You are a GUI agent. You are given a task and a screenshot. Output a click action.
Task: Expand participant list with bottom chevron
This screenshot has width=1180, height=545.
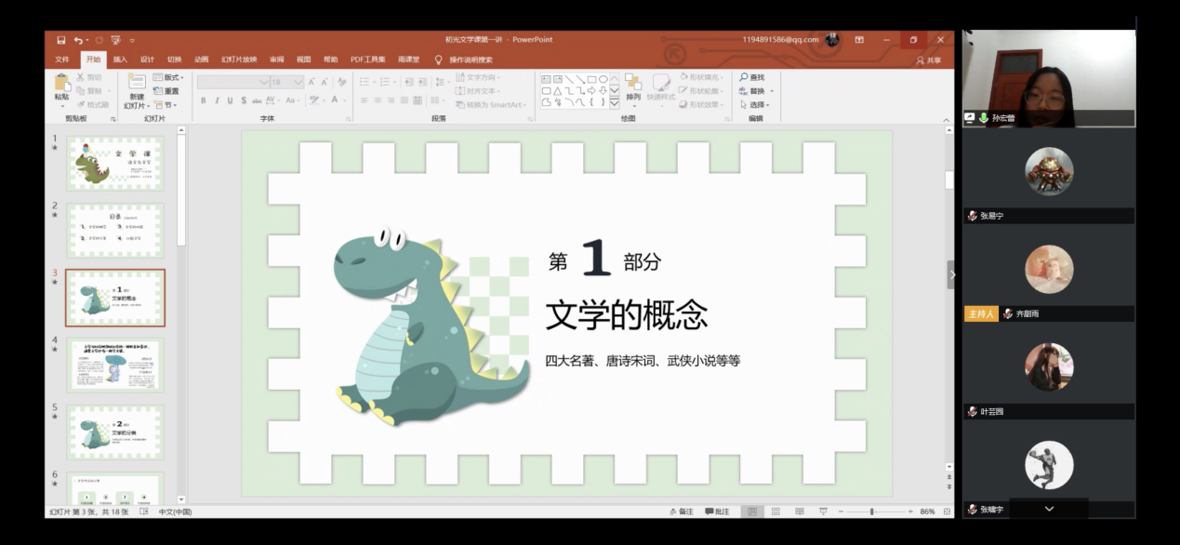(x=1049, y=509)
